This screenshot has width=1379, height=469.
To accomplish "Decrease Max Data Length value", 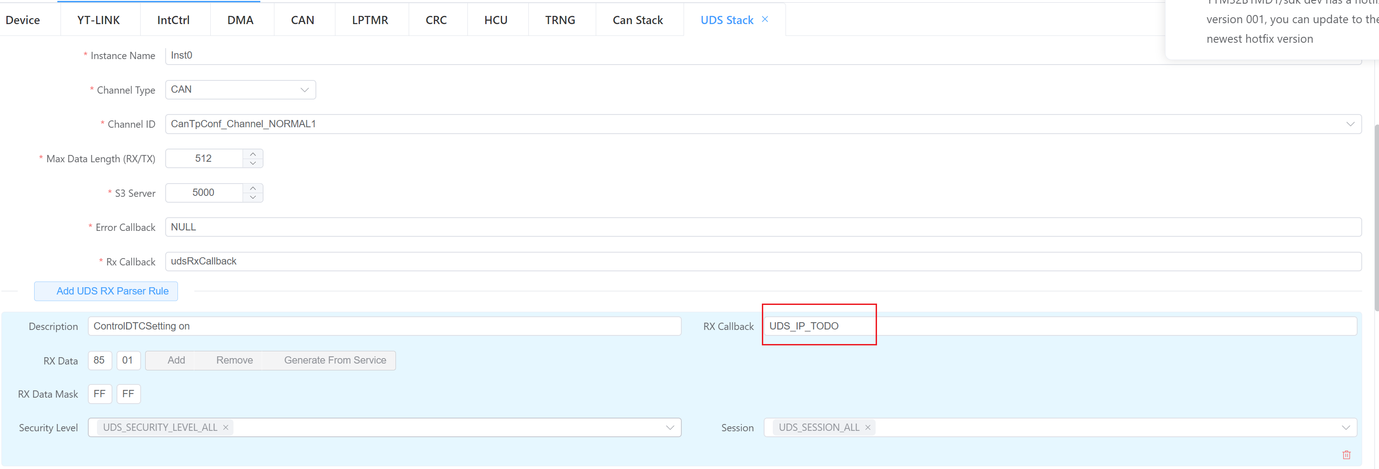I will coord(253,163).
